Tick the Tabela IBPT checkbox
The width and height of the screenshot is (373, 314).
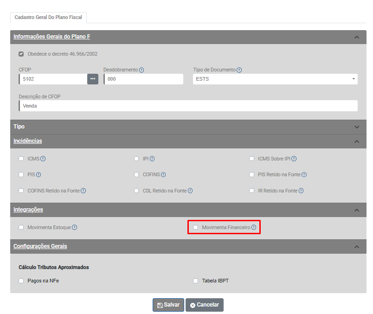[196, 281]
